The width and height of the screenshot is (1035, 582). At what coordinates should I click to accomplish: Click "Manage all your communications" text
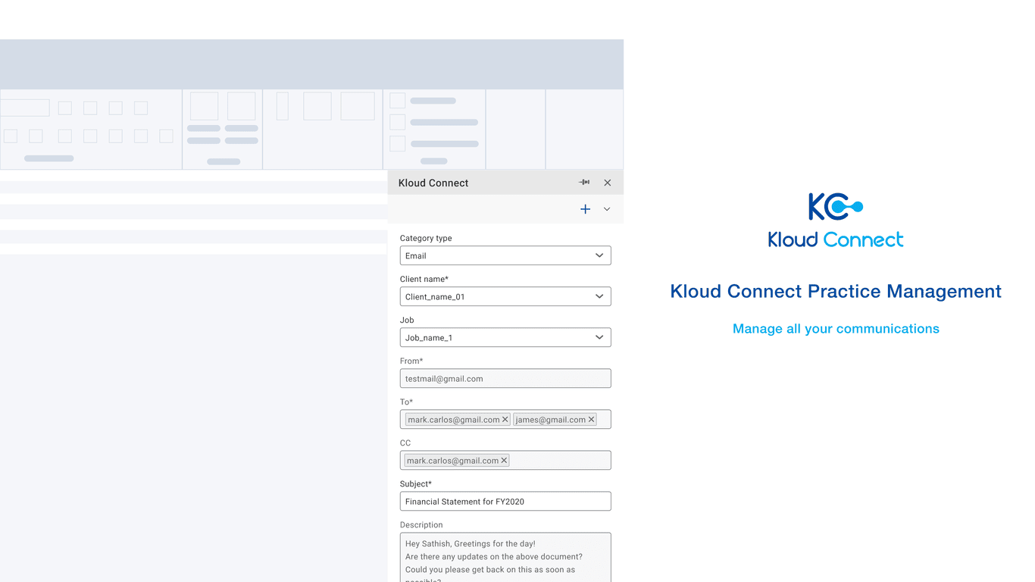point(836,329)
